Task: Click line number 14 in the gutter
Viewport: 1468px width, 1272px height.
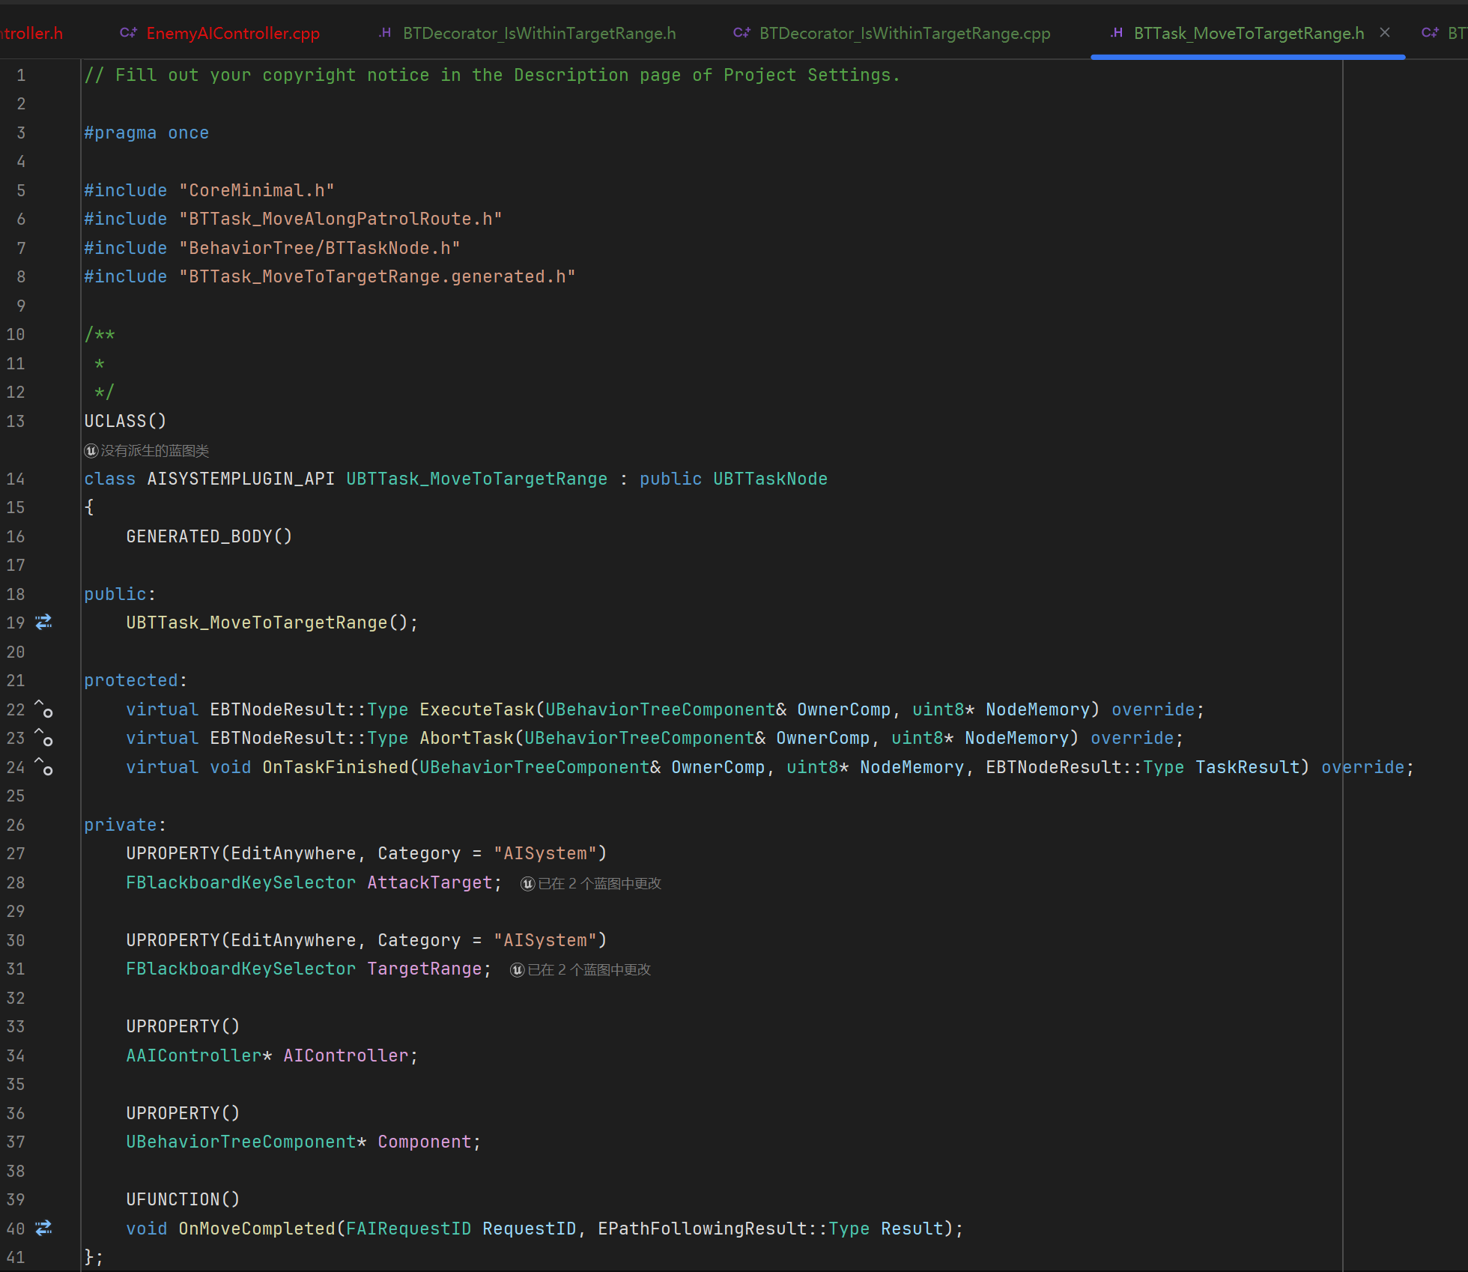Action: point(16,479)
